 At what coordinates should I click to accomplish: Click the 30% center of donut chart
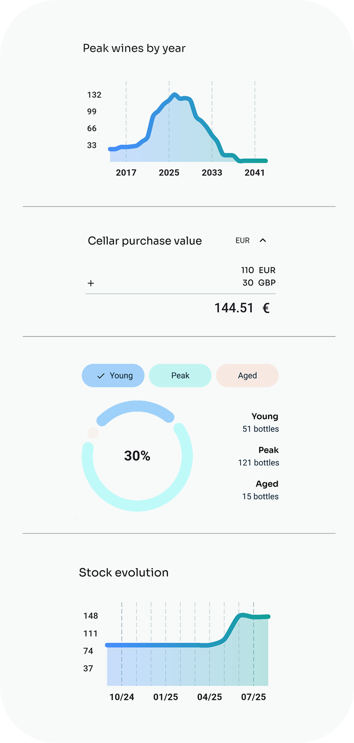click(x=137, y=456)
